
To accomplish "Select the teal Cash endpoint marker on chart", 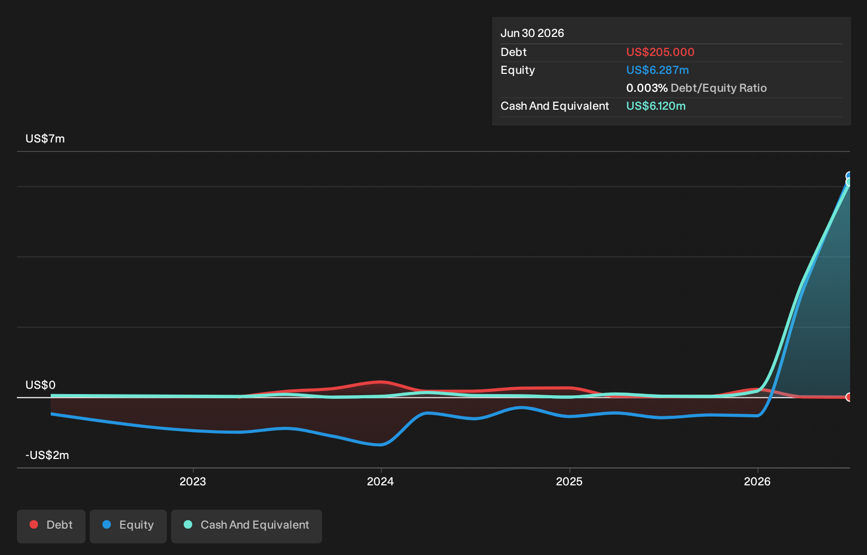I will click(849, 182).
